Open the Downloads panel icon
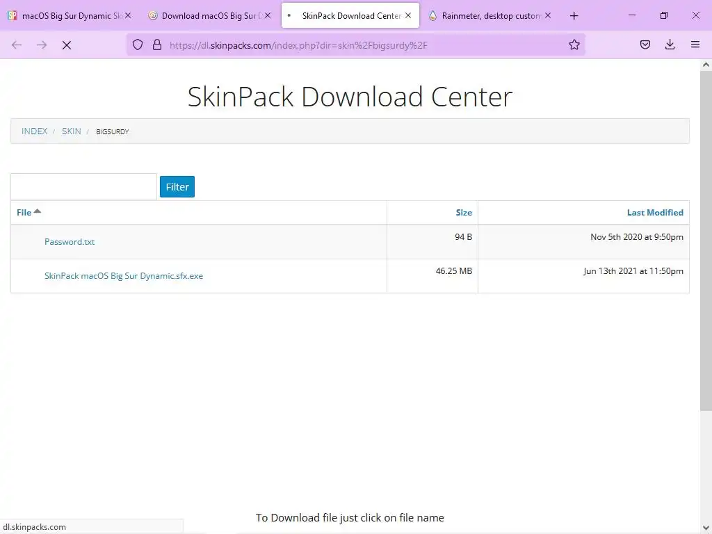712x534 pixels. click(670, 44)
